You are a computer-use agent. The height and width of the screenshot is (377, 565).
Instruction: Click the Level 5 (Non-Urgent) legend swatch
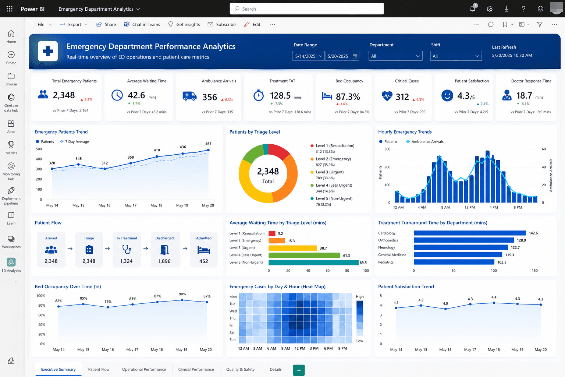(312, 198)
